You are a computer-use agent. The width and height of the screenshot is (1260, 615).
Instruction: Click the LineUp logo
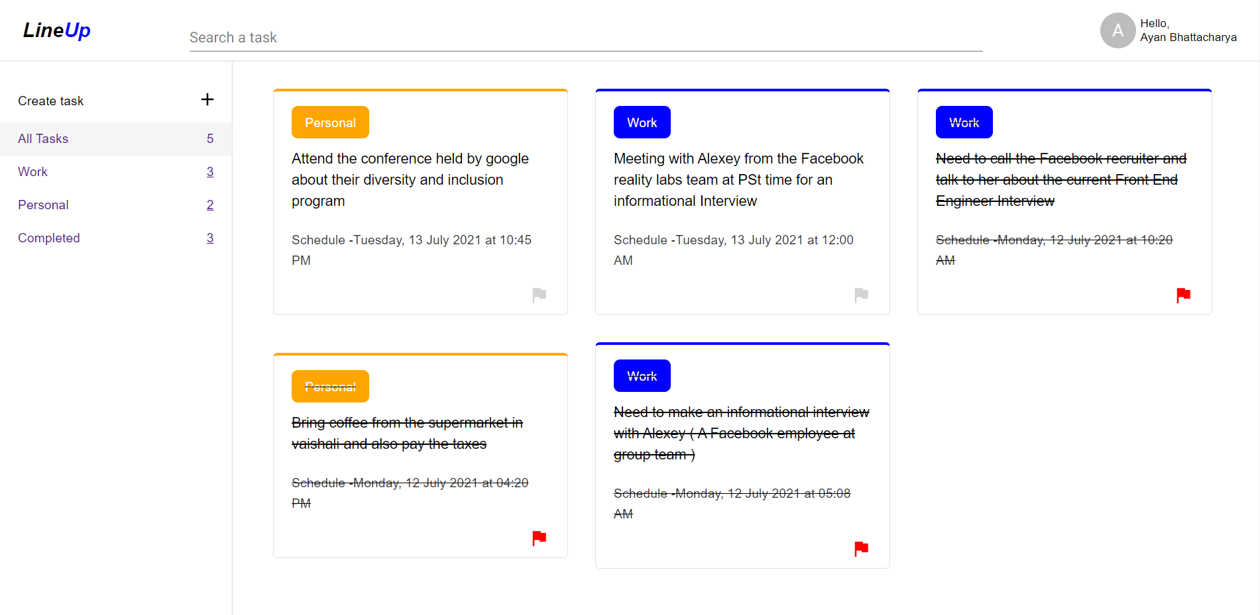coord(57,30)
